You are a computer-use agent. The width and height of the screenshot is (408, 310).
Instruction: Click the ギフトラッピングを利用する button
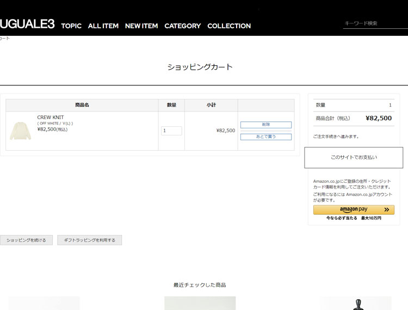click(x=90, y=240)
